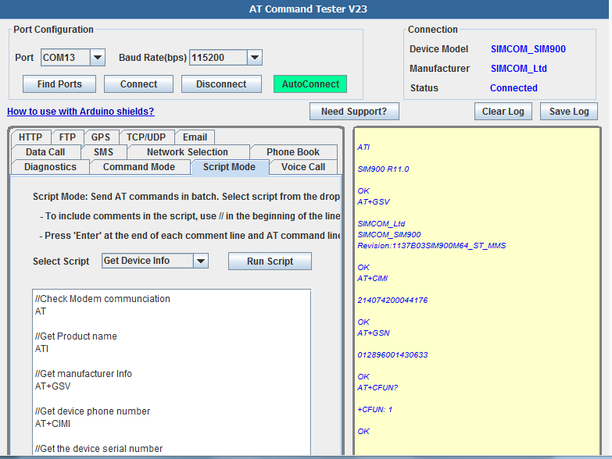The width and height of the screenshot is (612, 459).
Task: Click the //Get Product name comment
Action: click(x=76, y=336)
